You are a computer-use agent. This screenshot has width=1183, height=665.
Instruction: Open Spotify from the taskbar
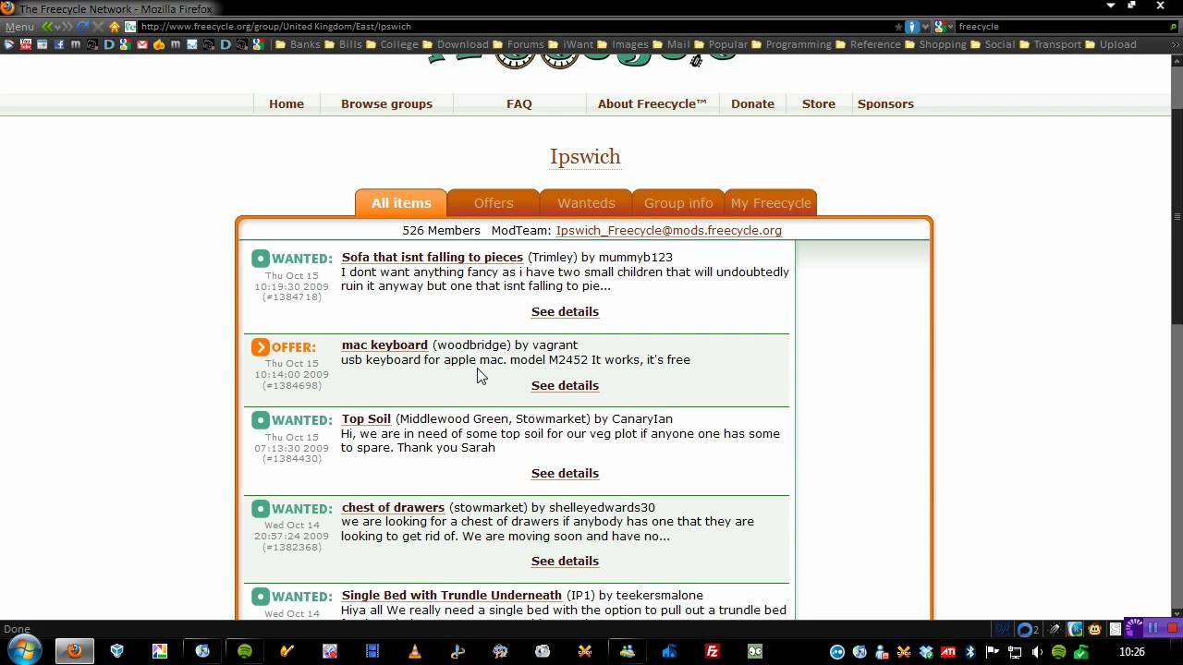[245, 651]
